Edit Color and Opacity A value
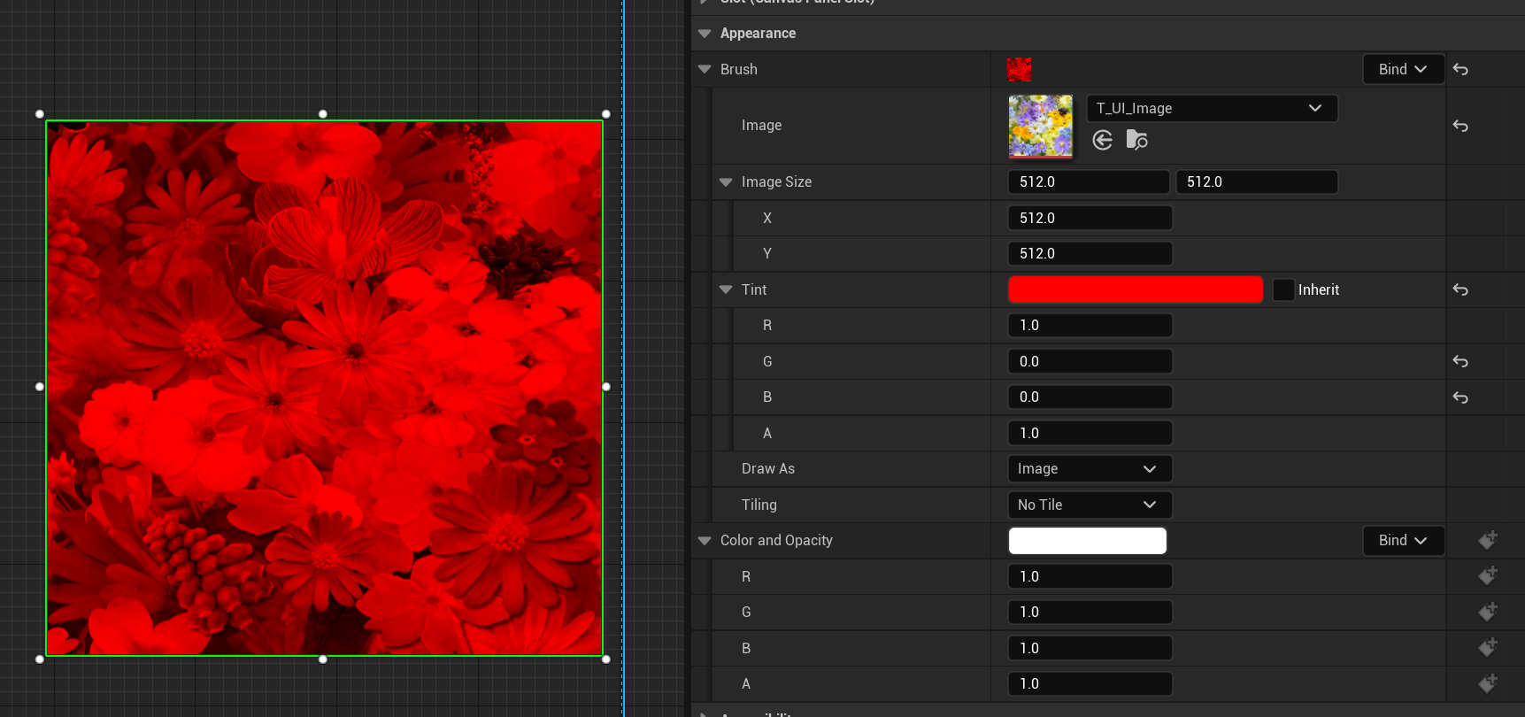The width and height of the screenshot is (1525, 717). click(x=1090, y=683)
